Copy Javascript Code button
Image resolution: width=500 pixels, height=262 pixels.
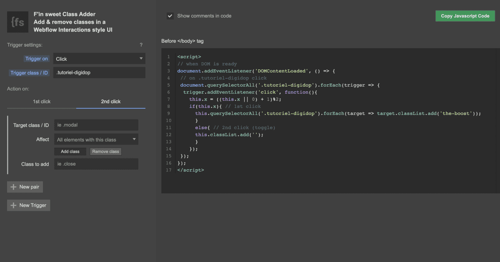(465, 16)
